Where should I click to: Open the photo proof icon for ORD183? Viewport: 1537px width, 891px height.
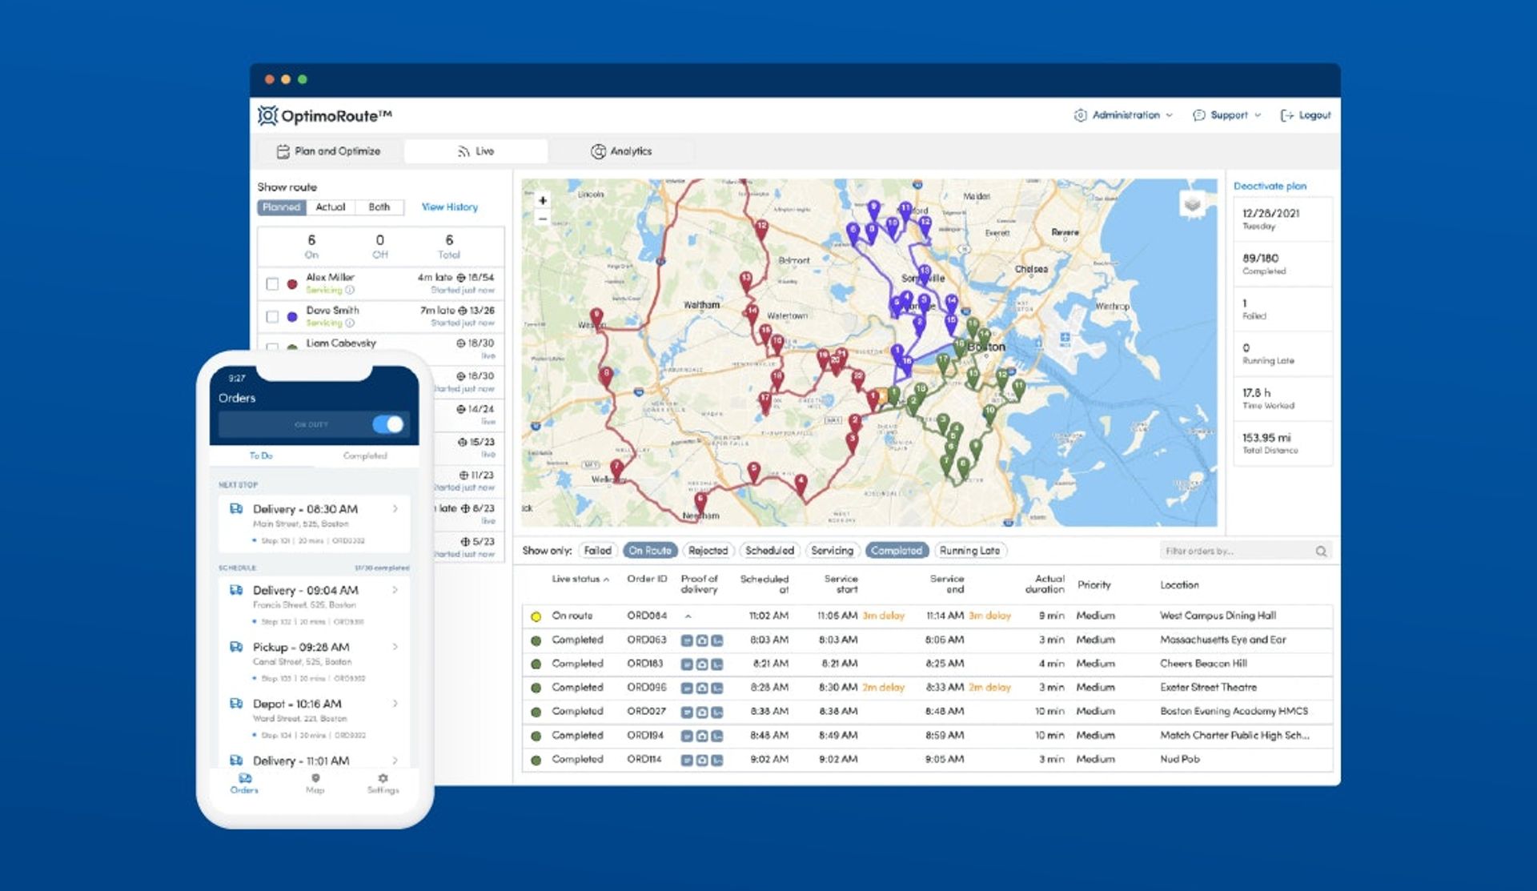[x=702, y=664]
